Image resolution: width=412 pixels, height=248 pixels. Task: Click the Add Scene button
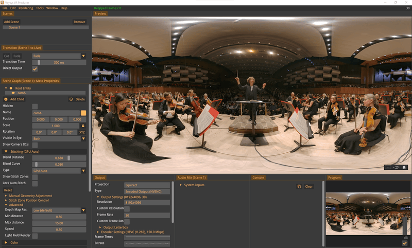11,22
